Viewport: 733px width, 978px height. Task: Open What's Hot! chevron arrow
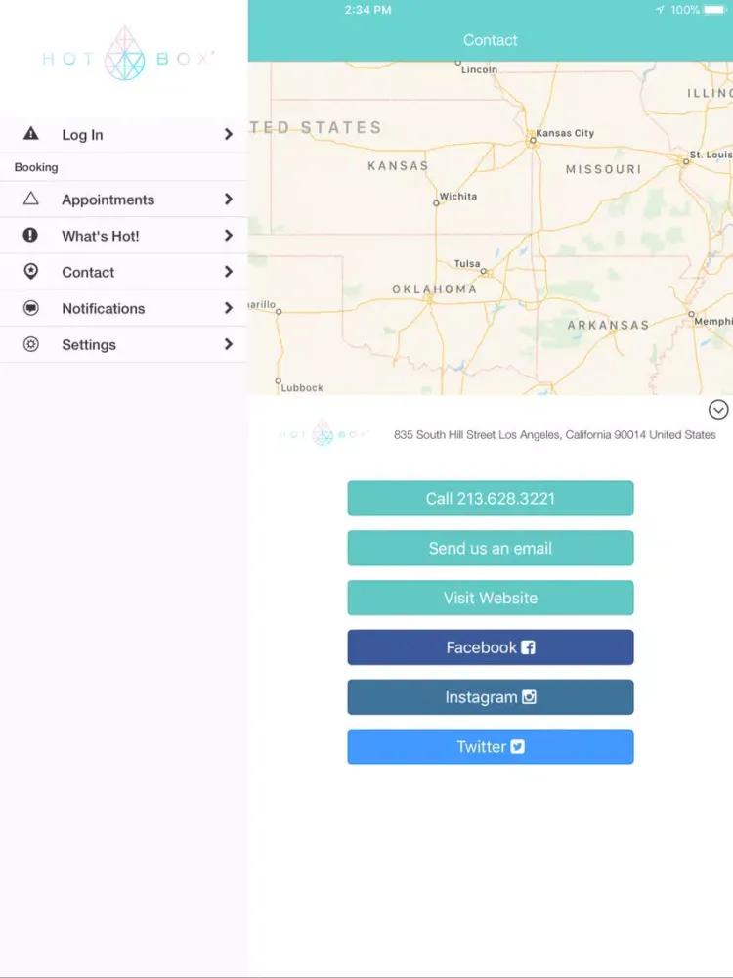tap(228, 235)
